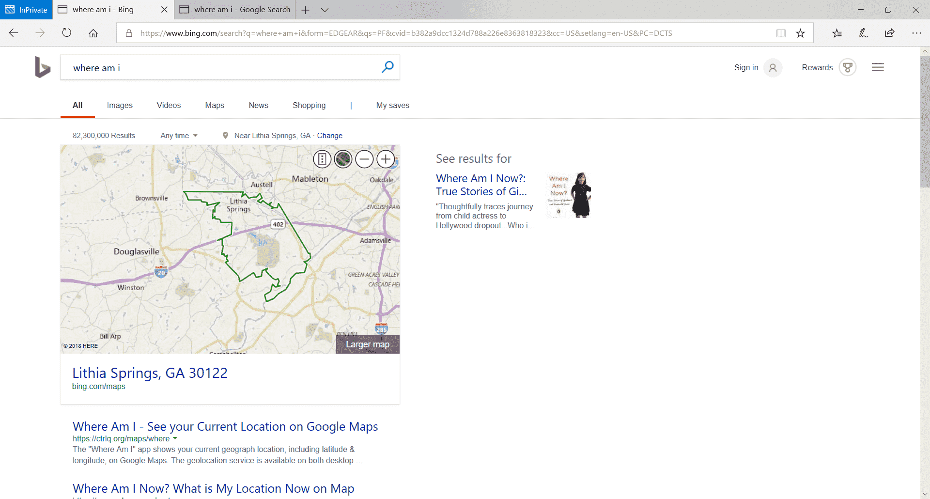This screenshot has height=499, width=930.
Task: Click the Bing logo
Action: [x=43, y=67]
